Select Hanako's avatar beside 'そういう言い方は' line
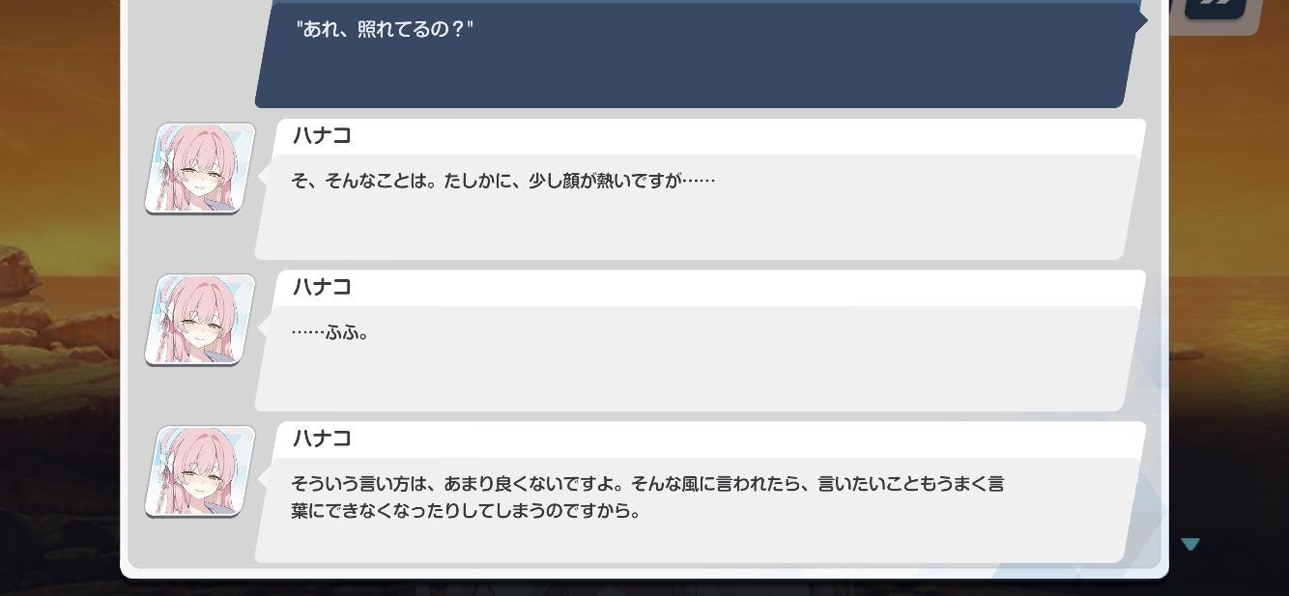The image size is (1289, 596). (200, 471)
